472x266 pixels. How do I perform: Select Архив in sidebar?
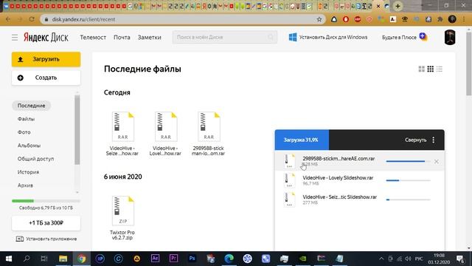(25, 185)
